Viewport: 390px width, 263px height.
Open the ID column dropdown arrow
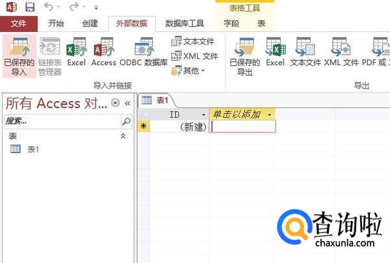tap(203, 115)
